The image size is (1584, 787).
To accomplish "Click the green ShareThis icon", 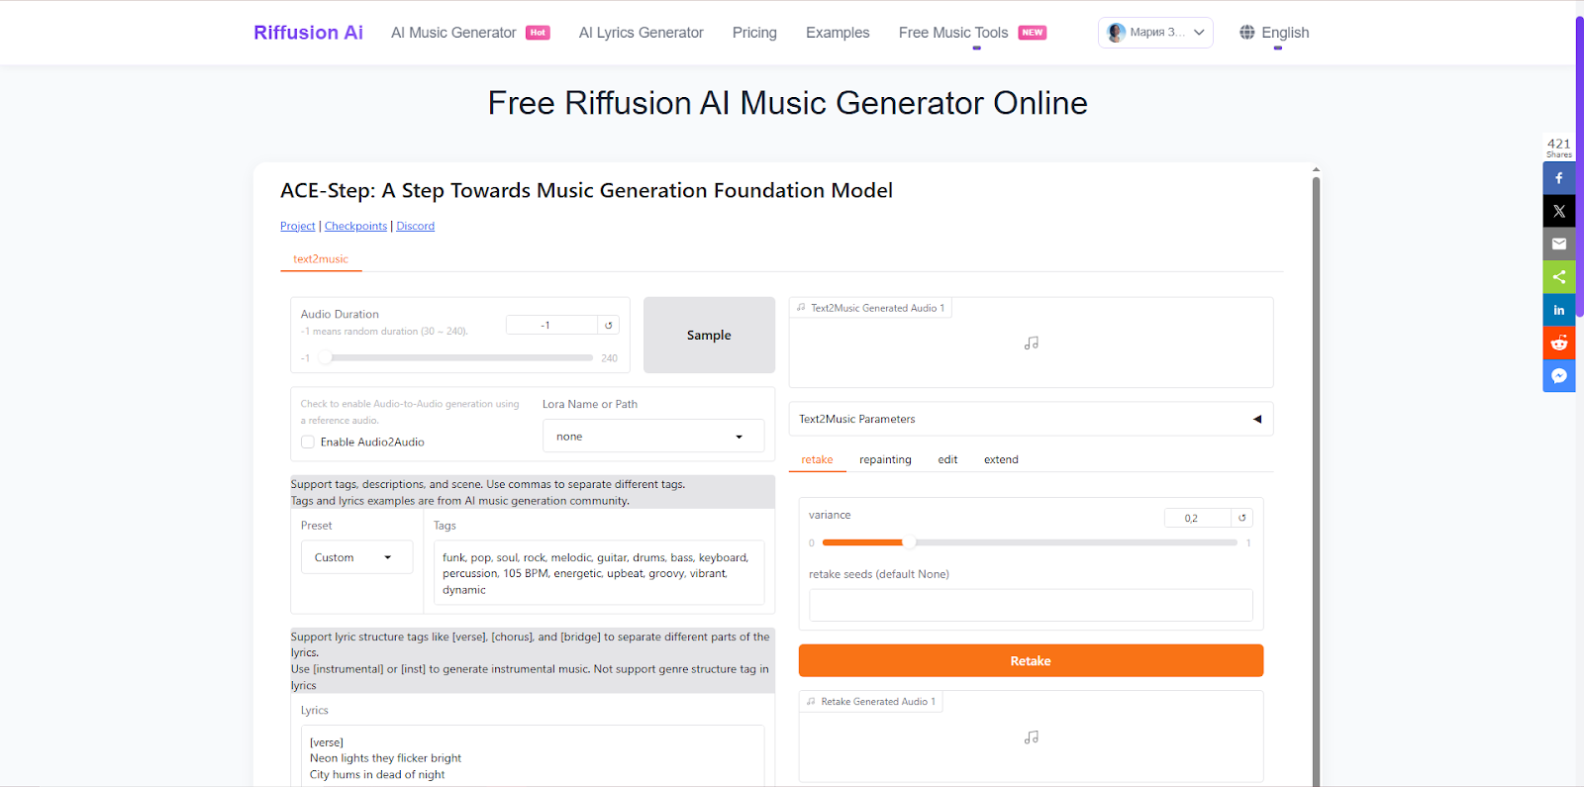I will (x=1558, y=277).
